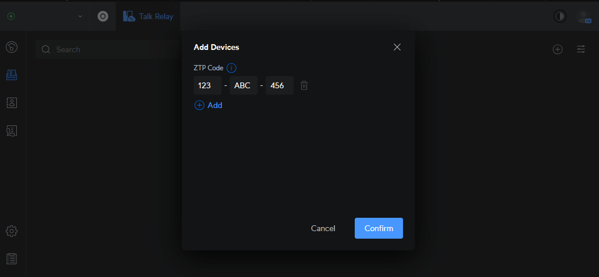Screen dimensions: 599x277
Task: Close the Add Devices dialog
Action: coord(397,47)
